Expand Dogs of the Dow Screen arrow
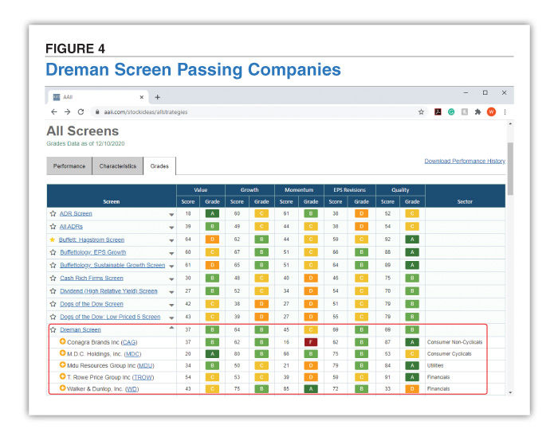558x448 pixels. tap(171, 305)
